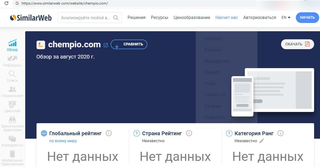The height and width of the screenshot is (167, 320).
Task: Click the website analysis search field
Action: pos(90,18)
